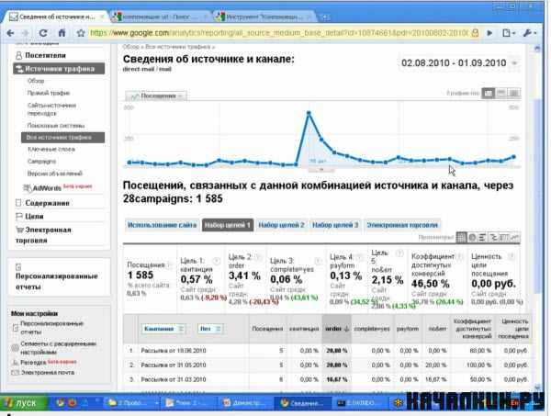551x416 pixels.
Task: Select the pie chart view icon
Action: click(x=472, y=238)
